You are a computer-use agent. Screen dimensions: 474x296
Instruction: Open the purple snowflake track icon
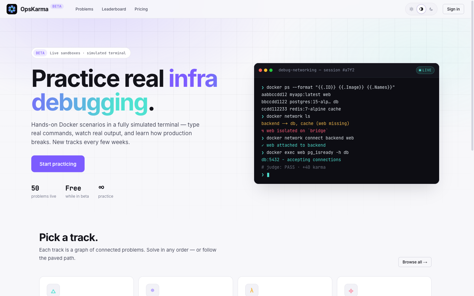(x=152, y=290)
